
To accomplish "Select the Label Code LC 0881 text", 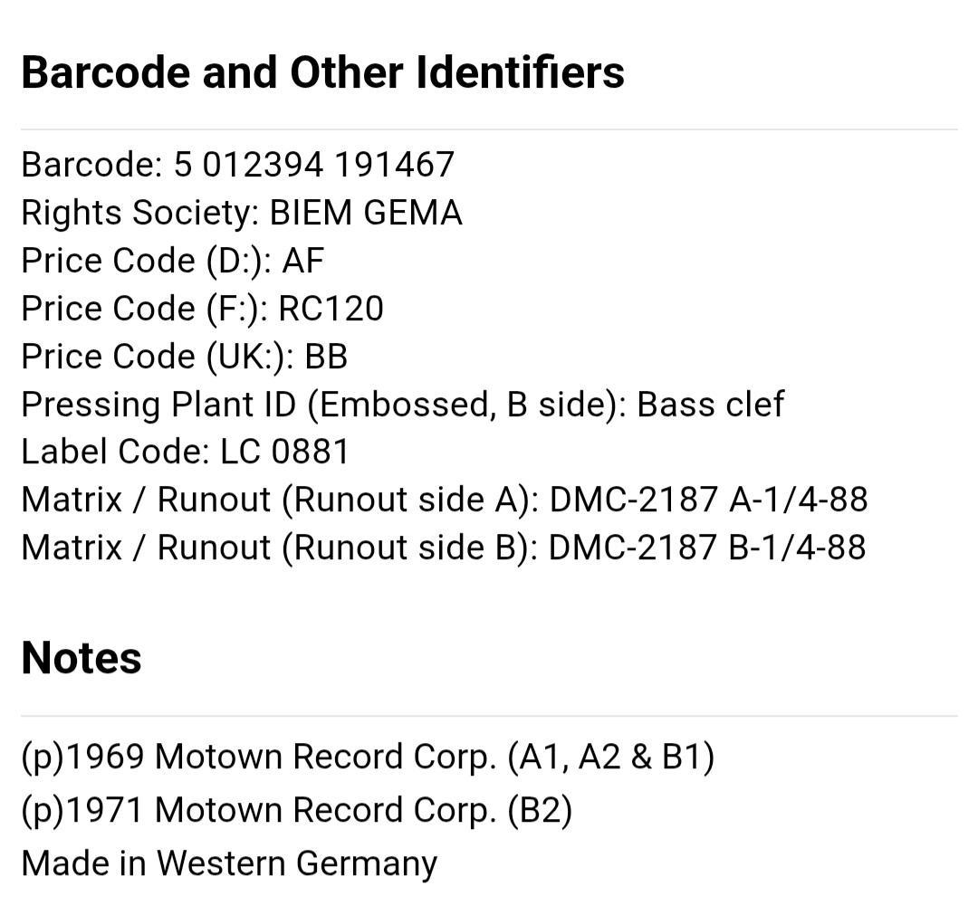I will tap(186, 452).
